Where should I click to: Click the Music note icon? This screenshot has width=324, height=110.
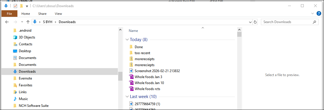point(15,99)
